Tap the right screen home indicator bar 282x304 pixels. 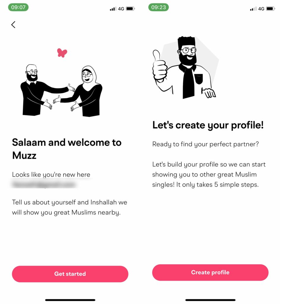point(210,300)
